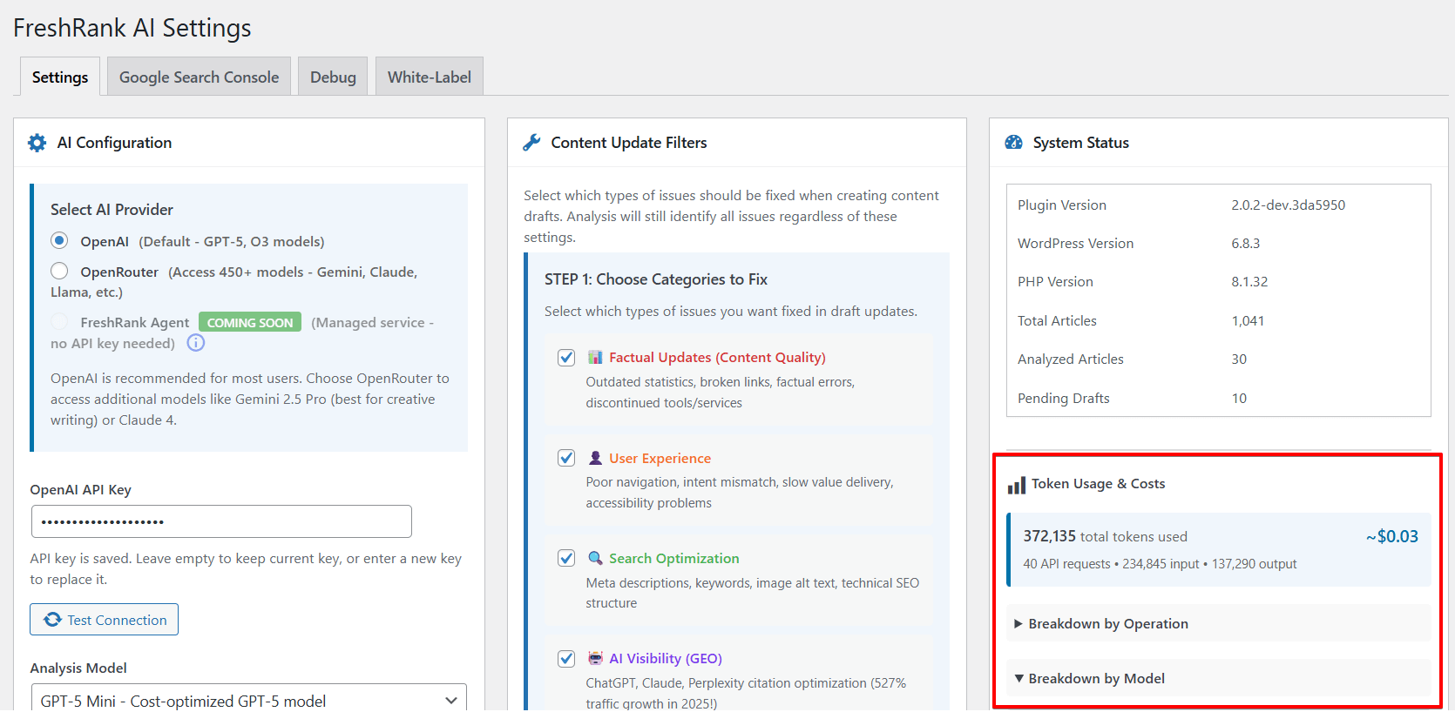1455x712 pixels.
Task: Select the OpenAI provider radio button
Action: [x=59, y=240]
